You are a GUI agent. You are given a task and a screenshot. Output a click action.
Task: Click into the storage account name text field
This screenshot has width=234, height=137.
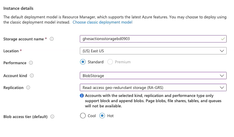(147, 39)
